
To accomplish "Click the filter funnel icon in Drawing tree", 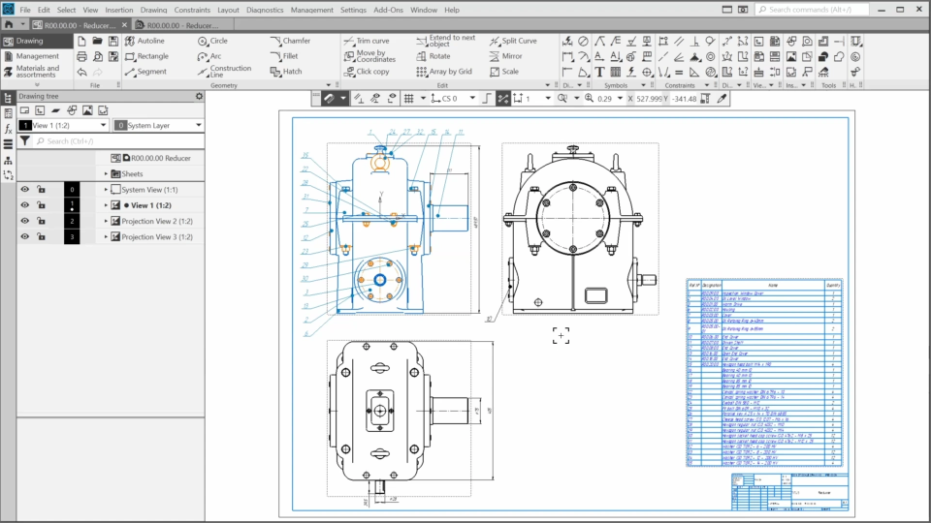I will [25, 141].
